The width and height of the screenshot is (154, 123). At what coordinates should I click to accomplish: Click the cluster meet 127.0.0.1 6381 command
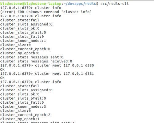click(64, 73)
